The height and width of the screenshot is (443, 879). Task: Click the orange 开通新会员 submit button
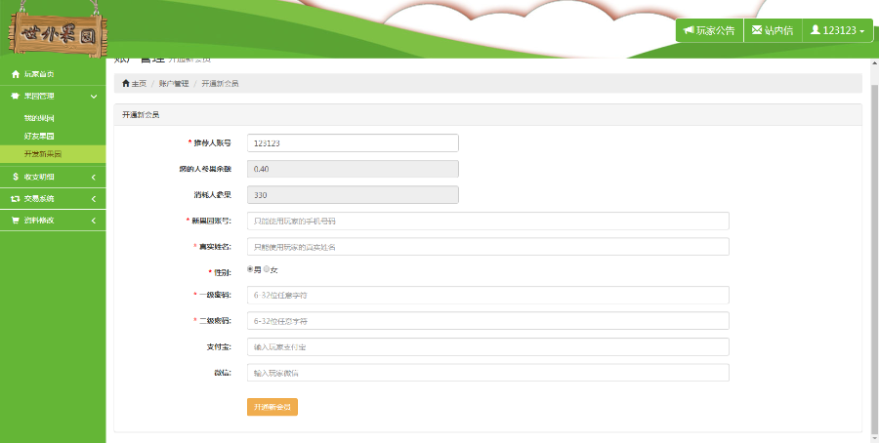[x=272, y=407]
